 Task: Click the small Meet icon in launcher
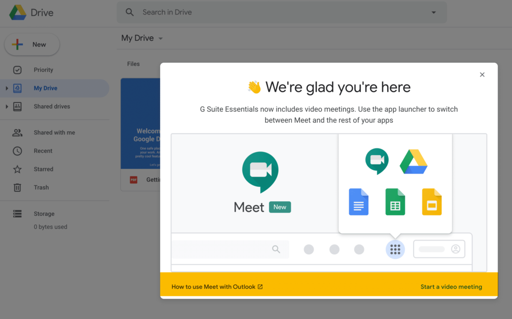point(377,161)
